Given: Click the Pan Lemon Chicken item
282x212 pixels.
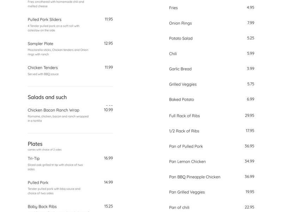Looking at the screenshot, I should [187, 161].
